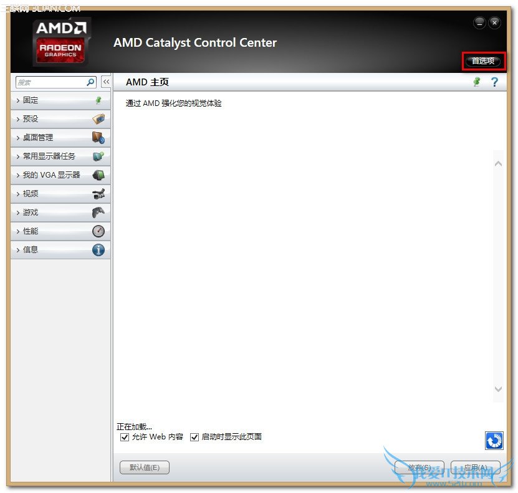The image size is (518, 493).
Task: Click the search magnifier icon
Action: [90, 82]
